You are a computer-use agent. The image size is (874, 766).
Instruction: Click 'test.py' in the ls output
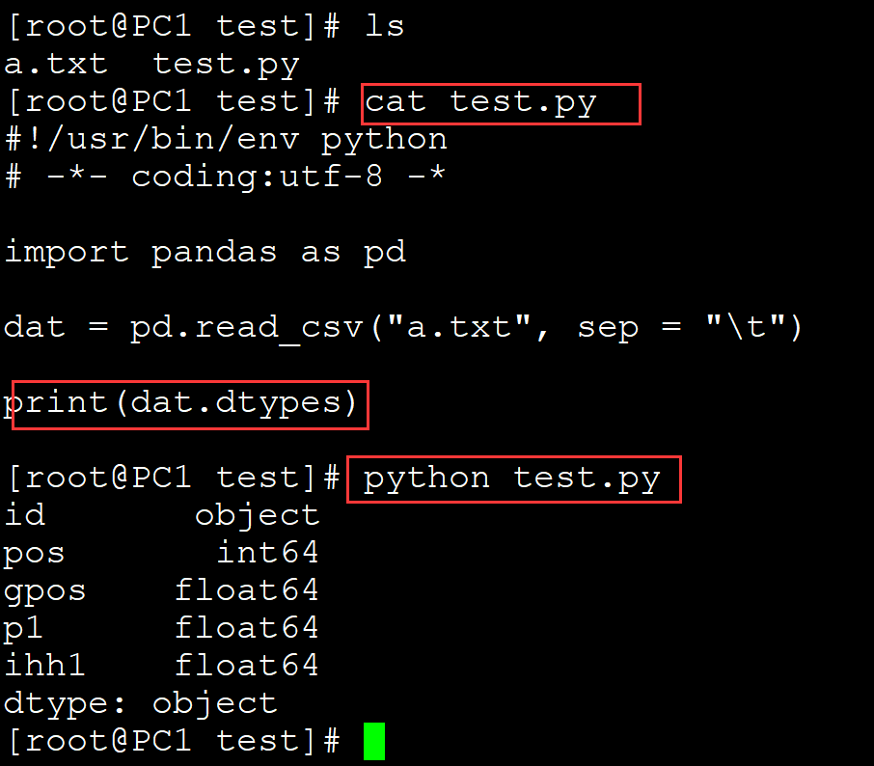227,66
